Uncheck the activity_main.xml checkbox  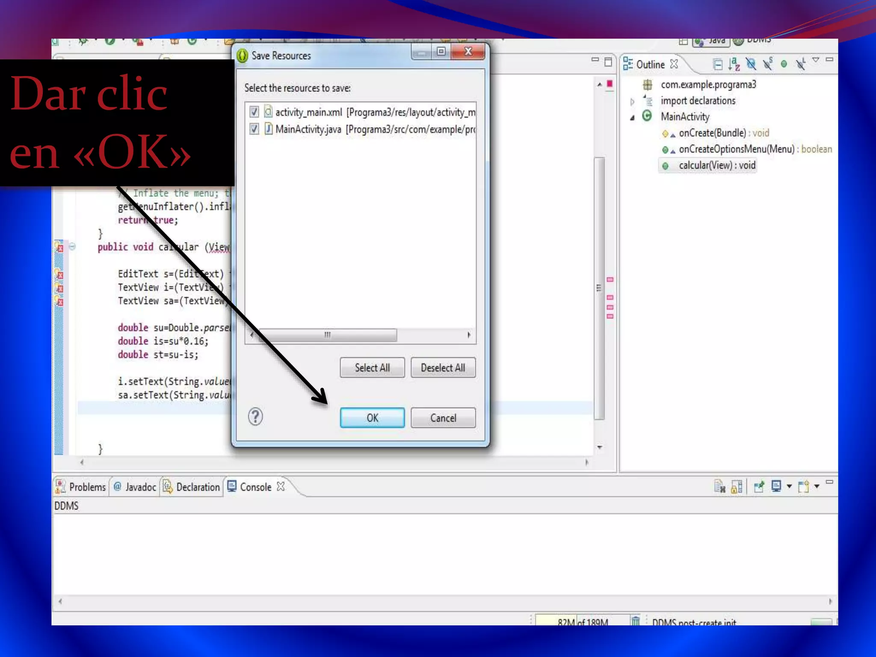[254, 112]
